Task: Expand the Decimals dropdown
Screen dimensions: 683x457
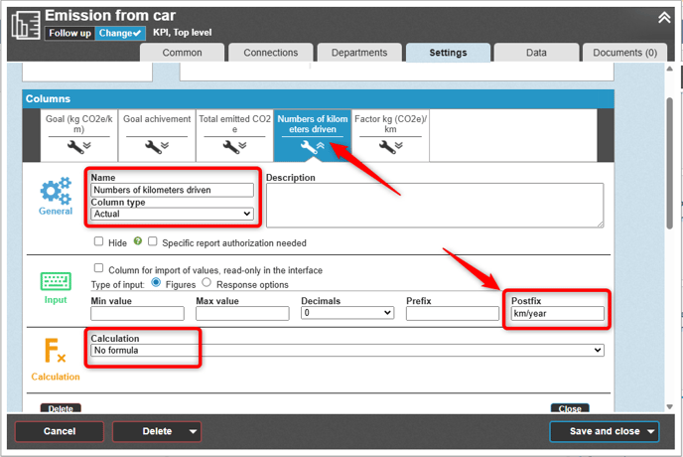Action: tap(347, 313)
